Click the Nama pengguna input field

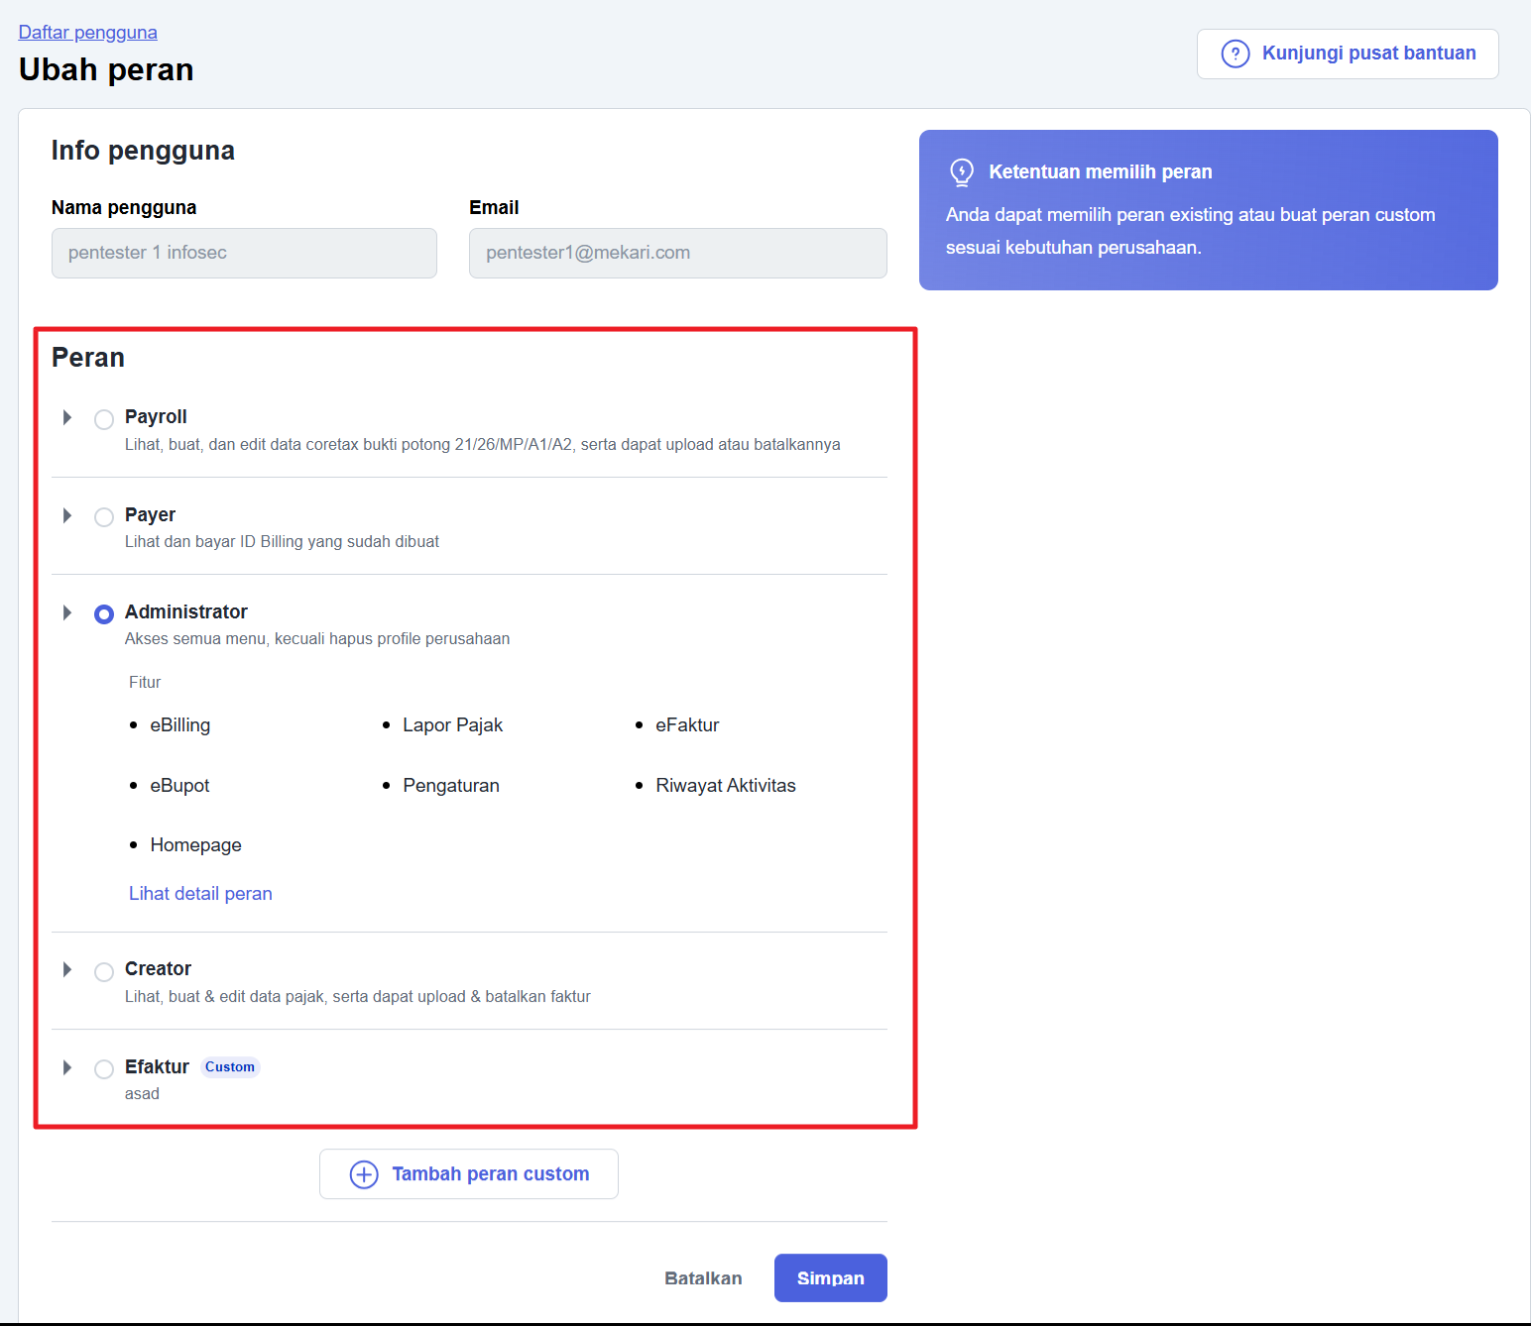tap(244, 253)
